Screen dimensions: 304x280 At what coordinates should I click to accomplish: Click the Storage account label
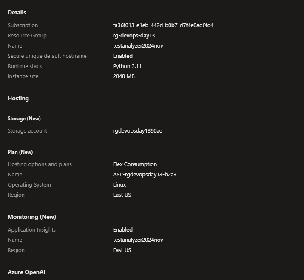click(x=27, y=131)
